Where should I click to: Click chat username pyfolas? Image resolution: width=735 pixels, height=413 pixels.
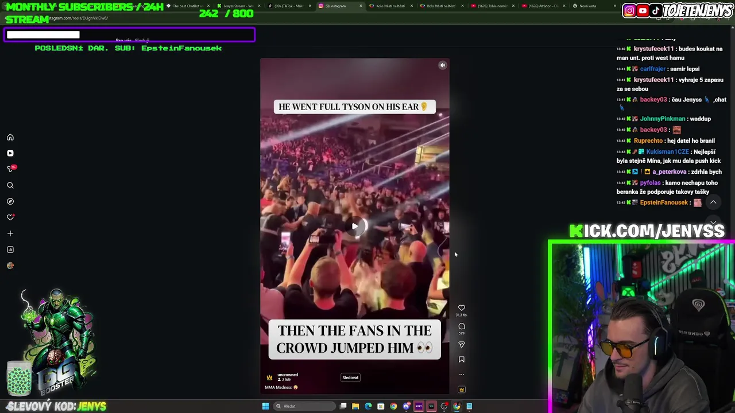coord(651,182)
